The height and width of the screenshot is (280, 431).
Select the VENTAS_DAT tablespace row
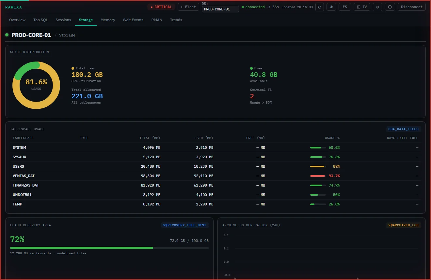point(215,176)
